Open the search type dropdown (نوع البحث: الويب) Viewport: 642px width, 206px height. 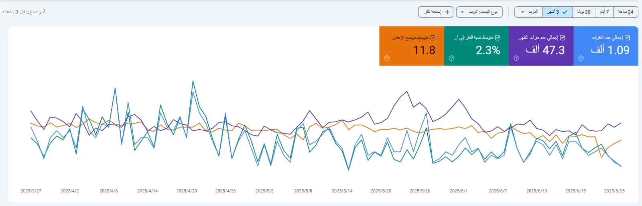[479, 12]
